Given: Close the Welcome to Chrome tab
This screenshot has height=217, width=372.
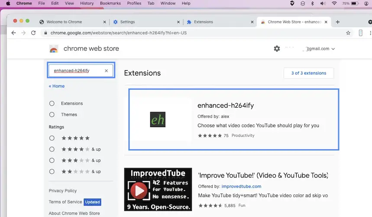Looking at the screenshot, I should 105,22.
